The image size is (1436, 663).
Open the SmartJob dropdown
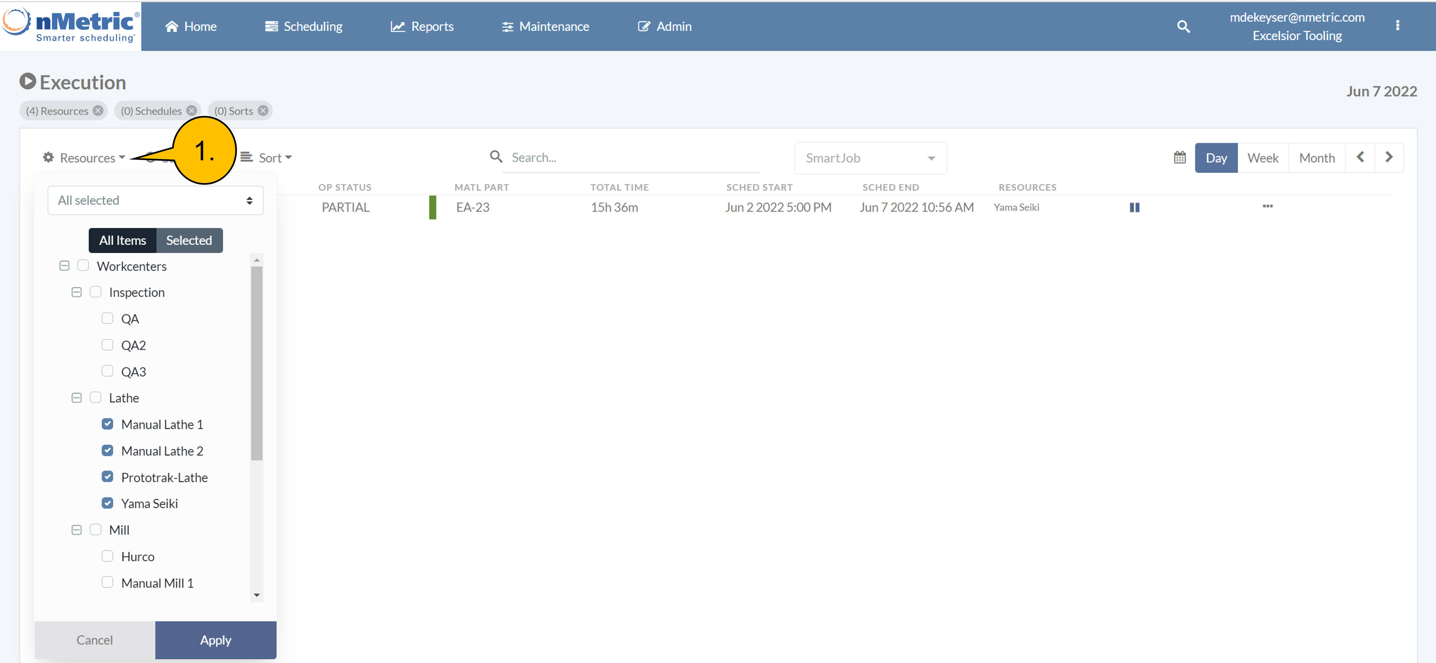click(x=870, y=158)
